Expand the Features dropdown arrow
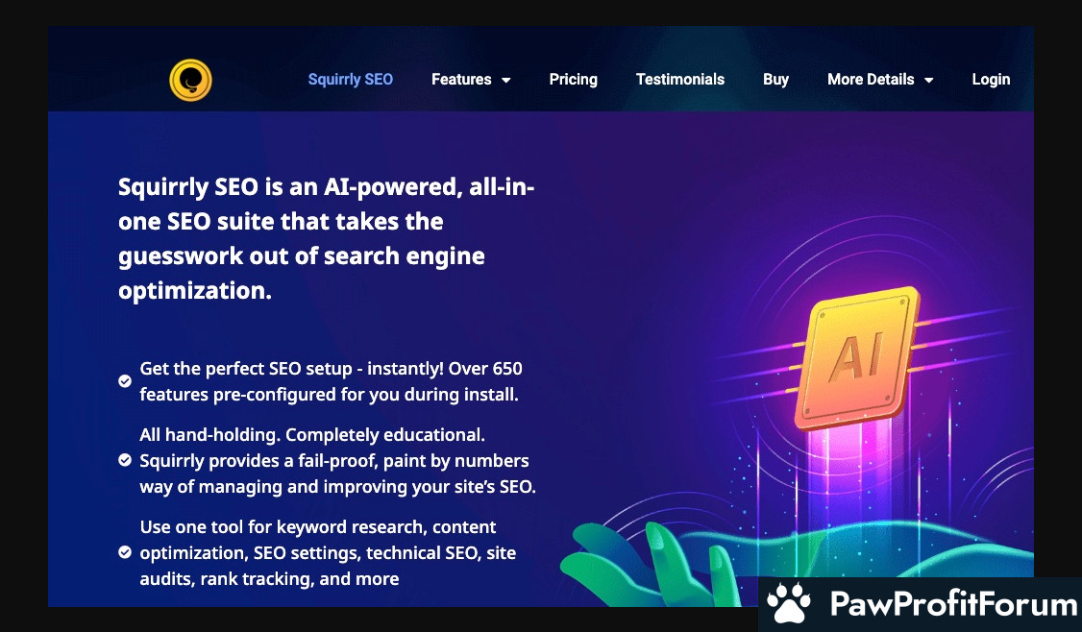Viewport: 1082px width, 632px height. tap(506, 81)
